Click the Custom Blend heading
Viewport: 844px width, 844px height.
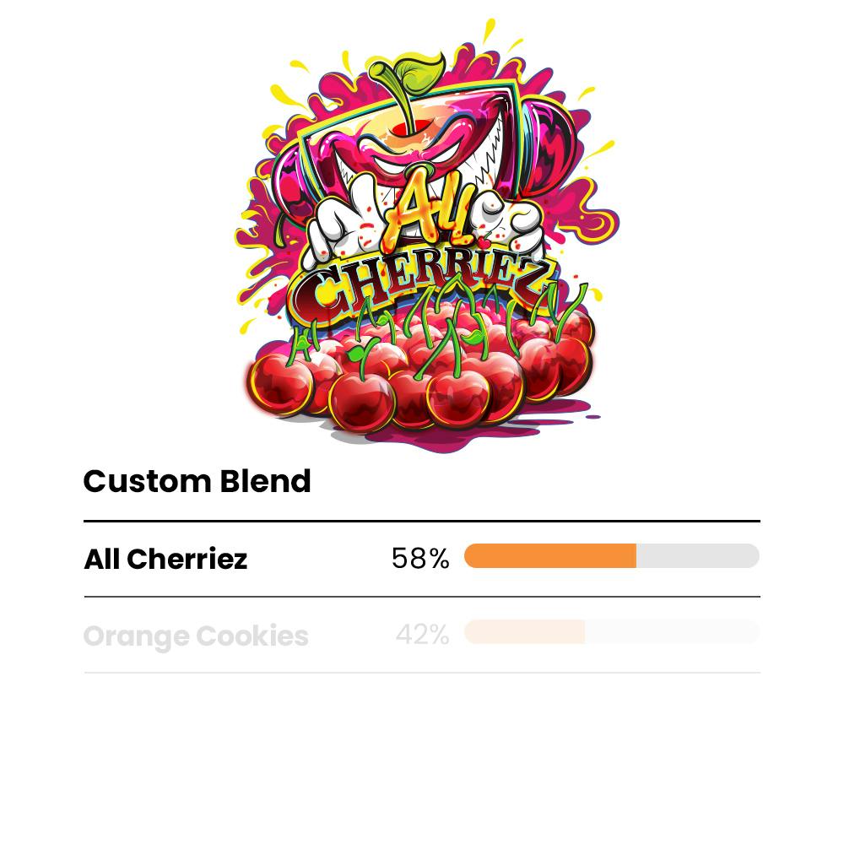[x=197, y=481]
